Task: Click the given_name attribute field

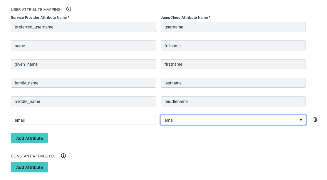Action: coord(83,64)
